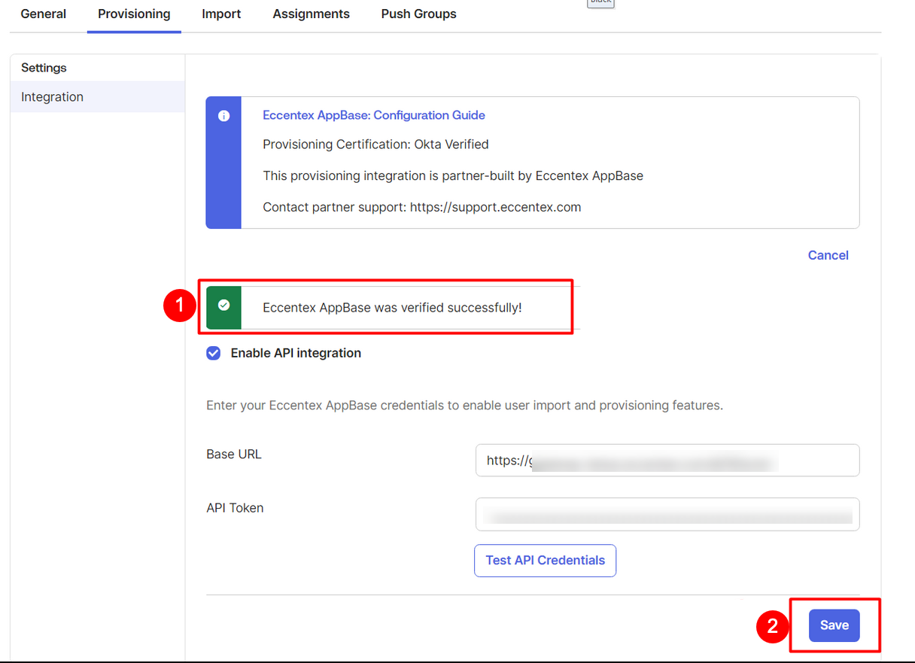The image size is (915, 663).
Task: Open the Assignments tab
Action: (x=311, y=14)
